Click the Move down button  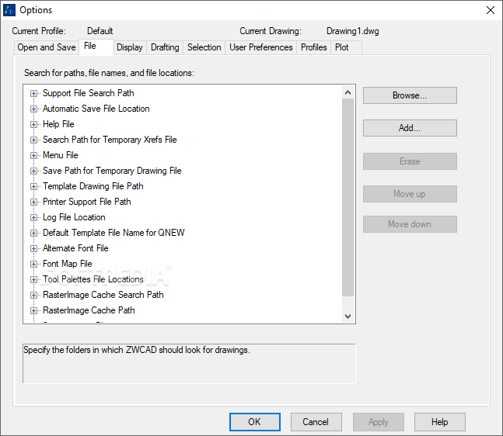[x=410, y=224]
